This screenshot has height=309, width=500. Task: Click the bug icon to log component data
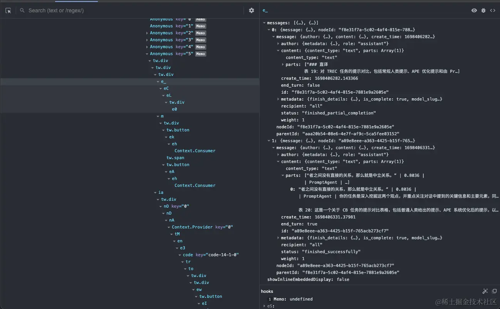pyautogui.click(x=483, y=10)
